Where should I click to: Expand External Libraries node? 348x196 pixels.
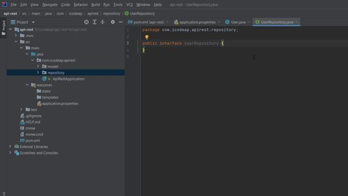coord(10,146)
